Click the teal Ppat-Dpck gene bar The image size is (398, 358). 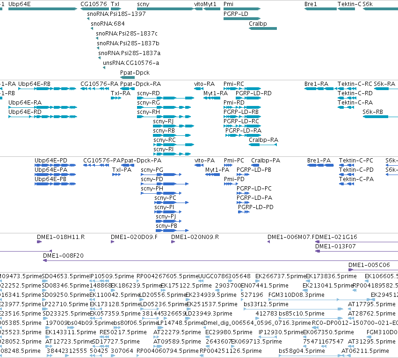(127, 77)
